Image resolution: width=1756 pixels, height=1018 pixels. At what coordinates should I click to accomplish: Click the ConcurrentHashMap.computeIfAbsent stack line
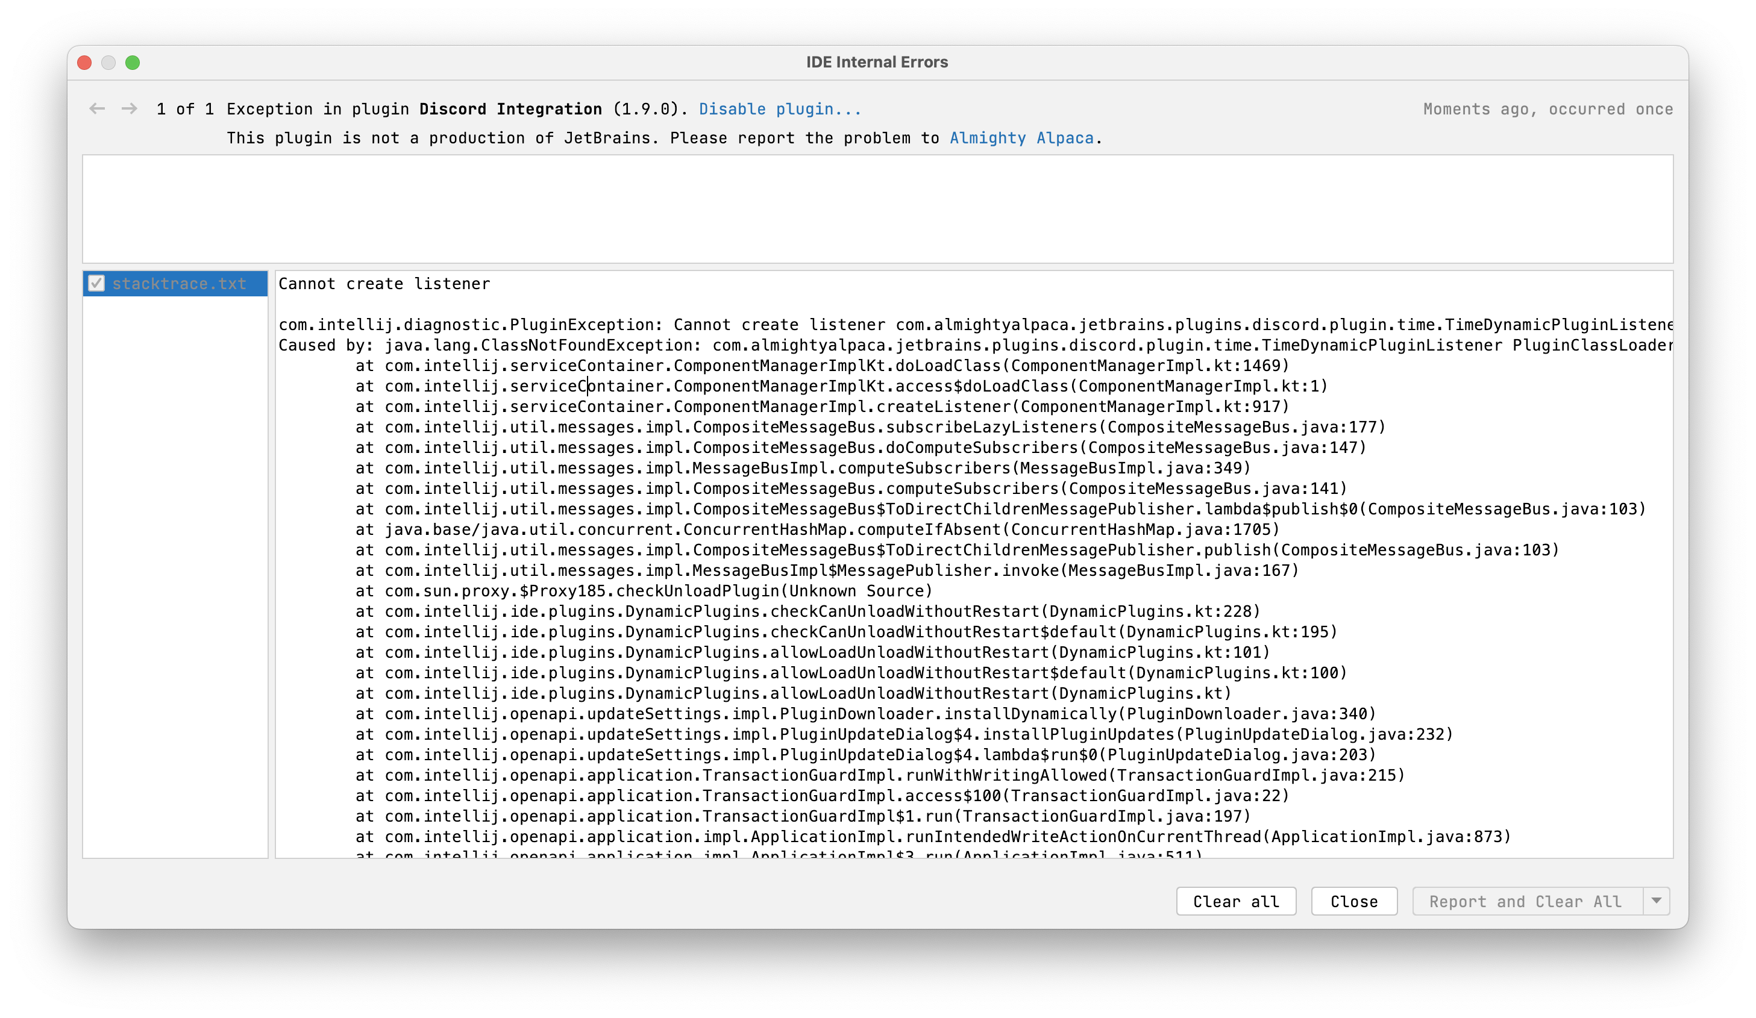[x=817, y=529]
